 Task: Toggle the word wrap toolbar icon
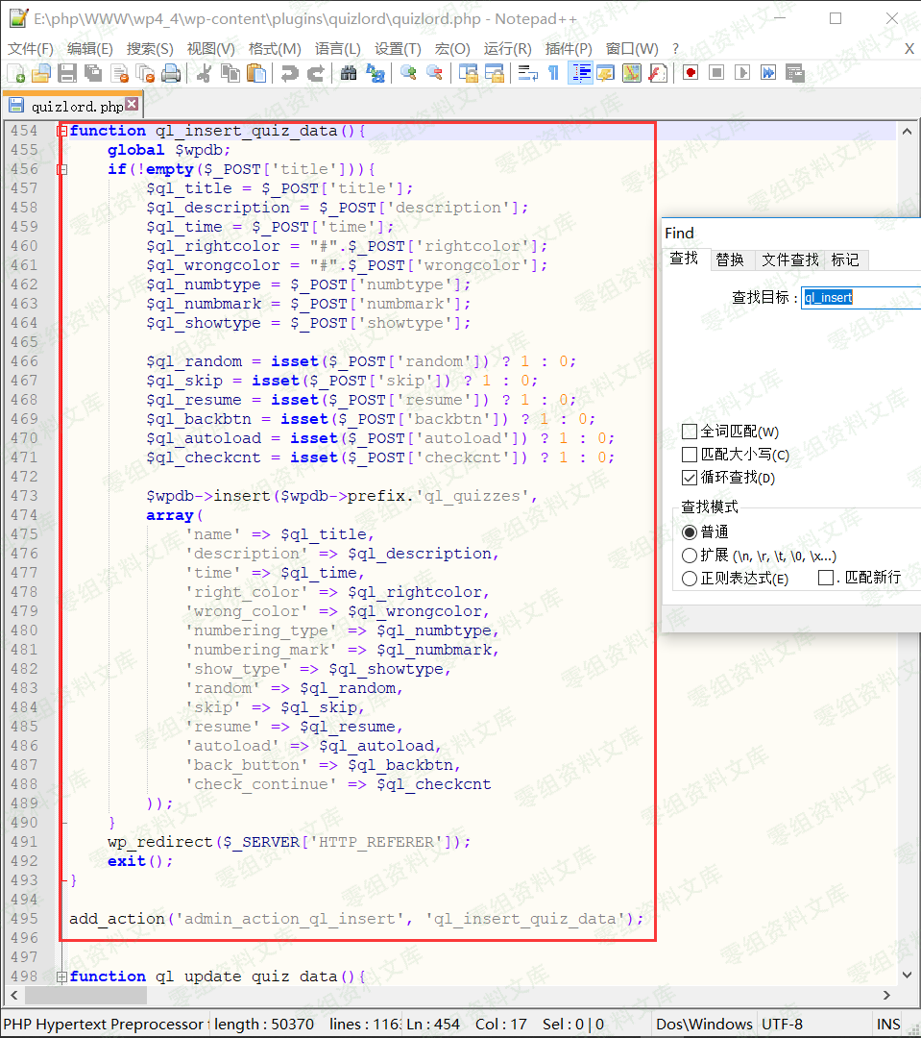527,73
